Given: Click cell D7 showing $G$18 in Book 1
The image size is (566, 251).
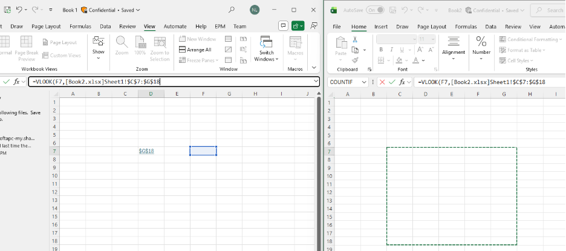Looking at the screenshot, I should [x=151, y=151].
